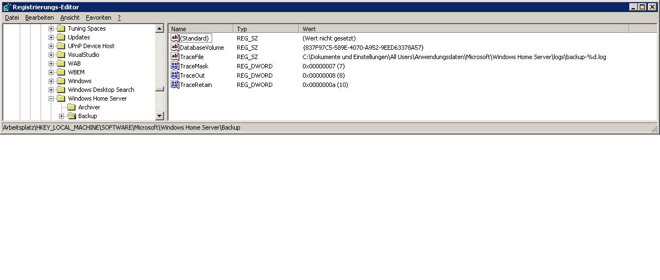Select the TraceFile value name

click(x=192, y=57)
